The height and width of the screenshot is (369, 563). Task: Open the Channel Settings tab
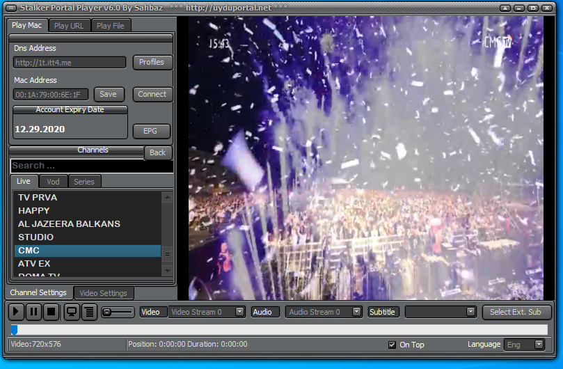coord(38,292)
